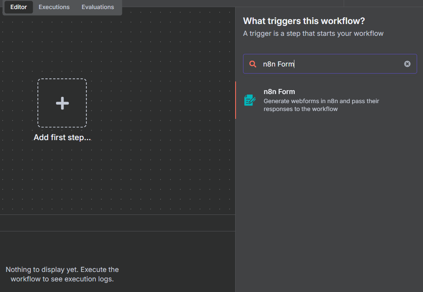Click the logs panel header strip
Screen dimensions: 423x292
pos(118,223)
